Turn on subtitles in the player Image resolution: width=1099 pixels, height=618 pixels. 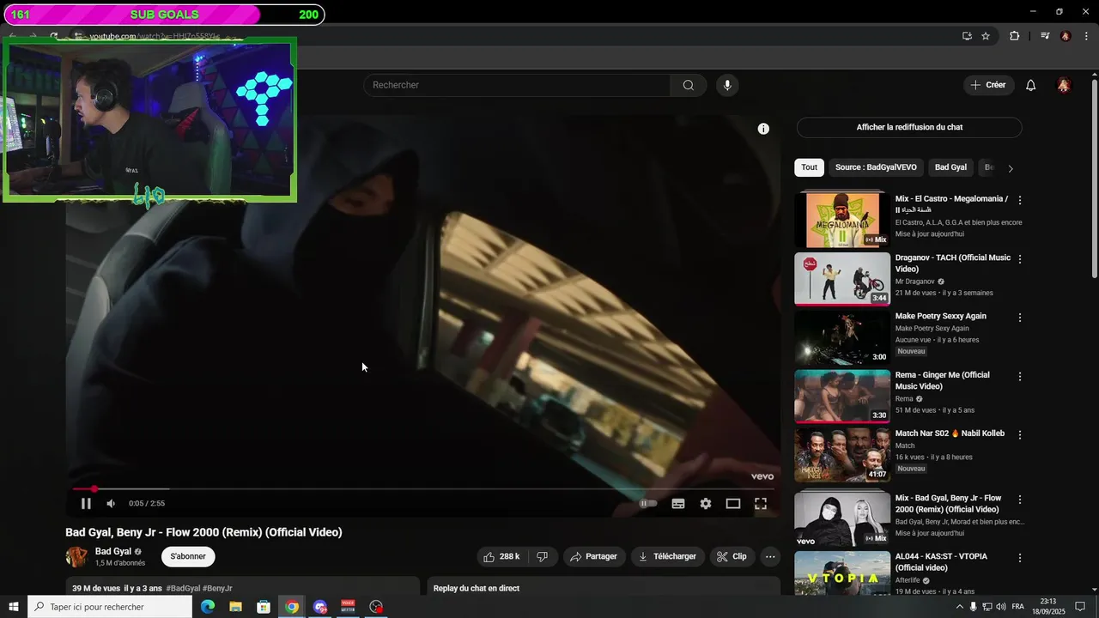(x=678, y=504)
